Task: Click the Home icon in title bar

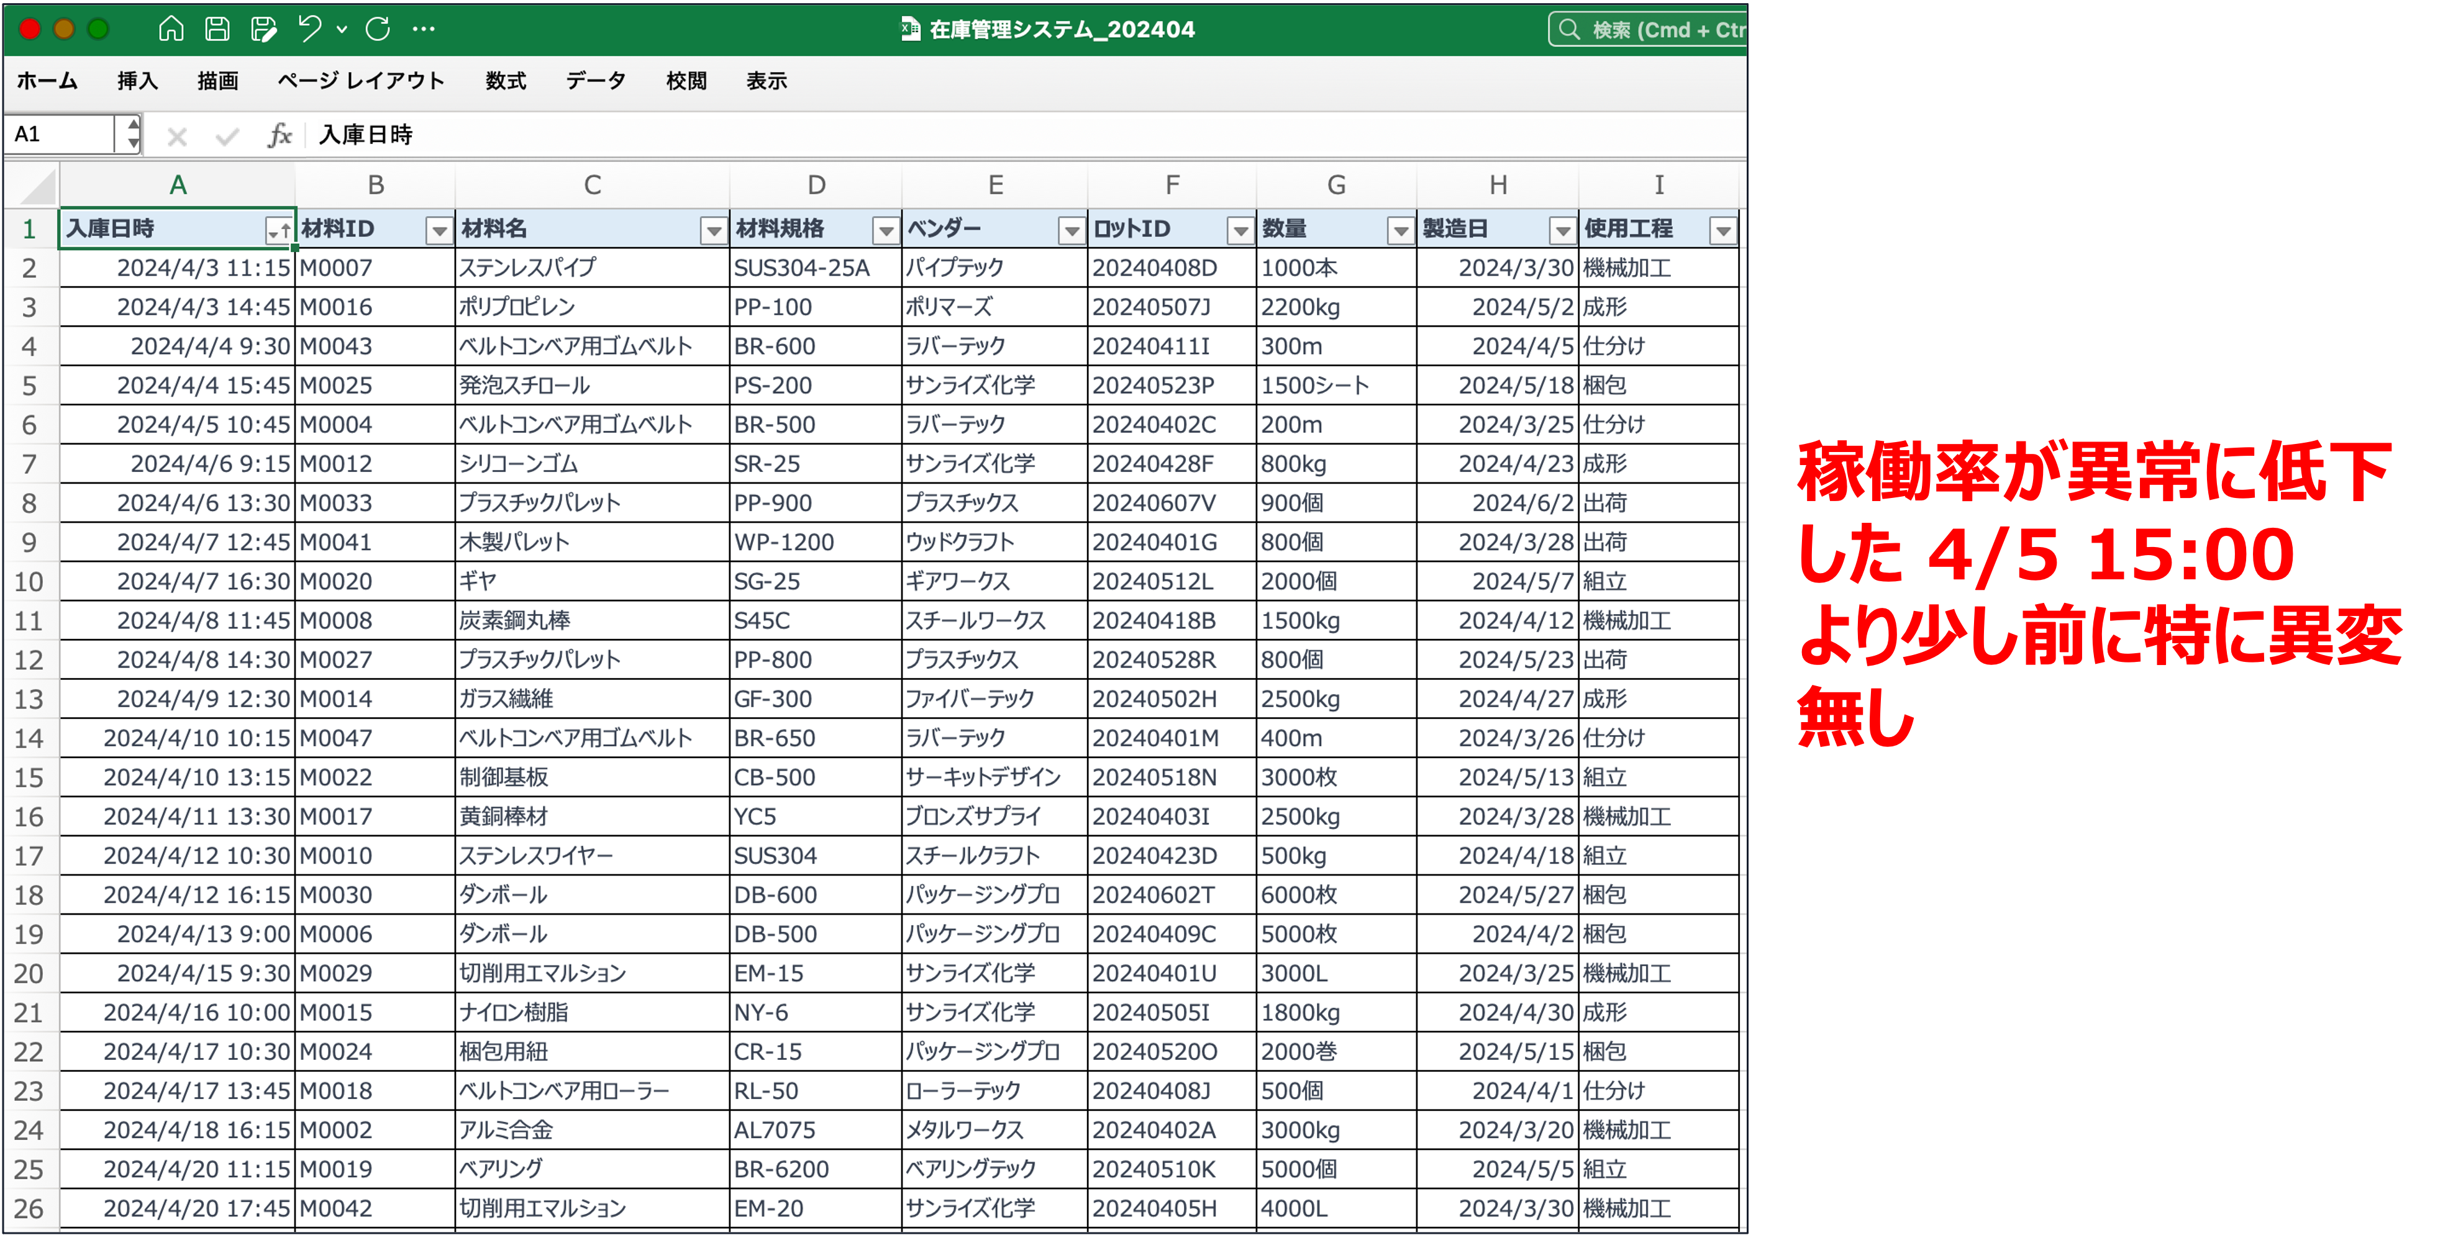Action: pyautogui.click(x=171, y=29)
